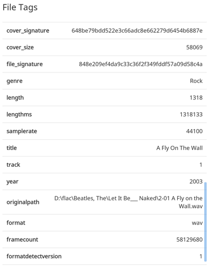
Task: Click the lengthms value 1318133
Action: [x=191, y=114]
